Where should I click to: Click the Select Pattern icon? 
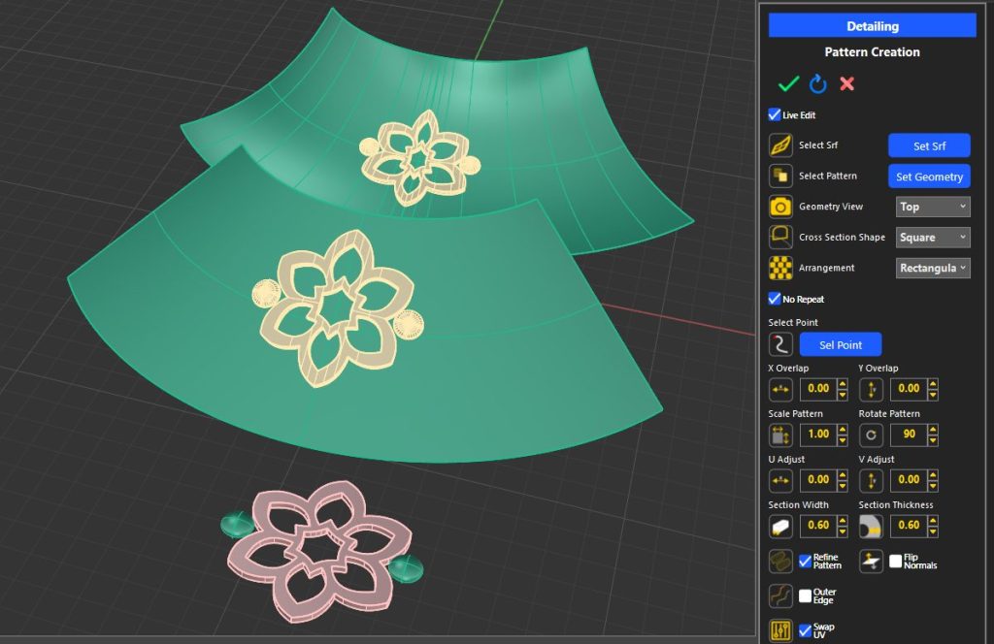tap(780, 177)
